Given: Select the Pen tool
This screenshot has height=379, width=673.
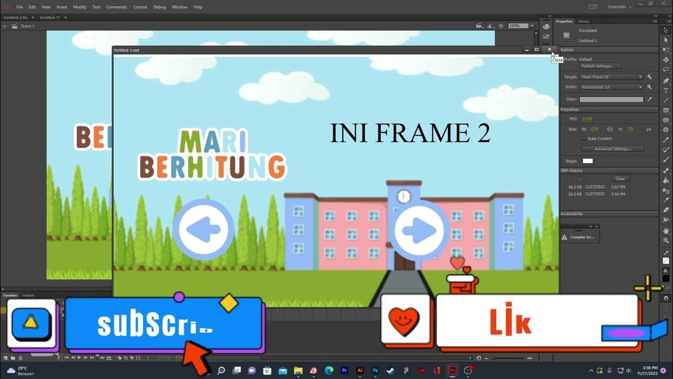Looking at the screenshot, I should click(x=666, y=81).
